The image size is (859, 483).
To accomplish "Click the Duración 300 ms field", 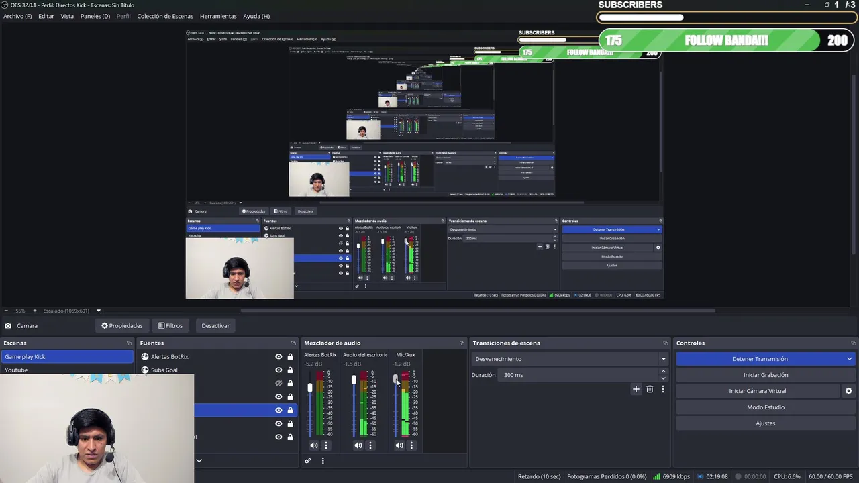I will (580, 375).
